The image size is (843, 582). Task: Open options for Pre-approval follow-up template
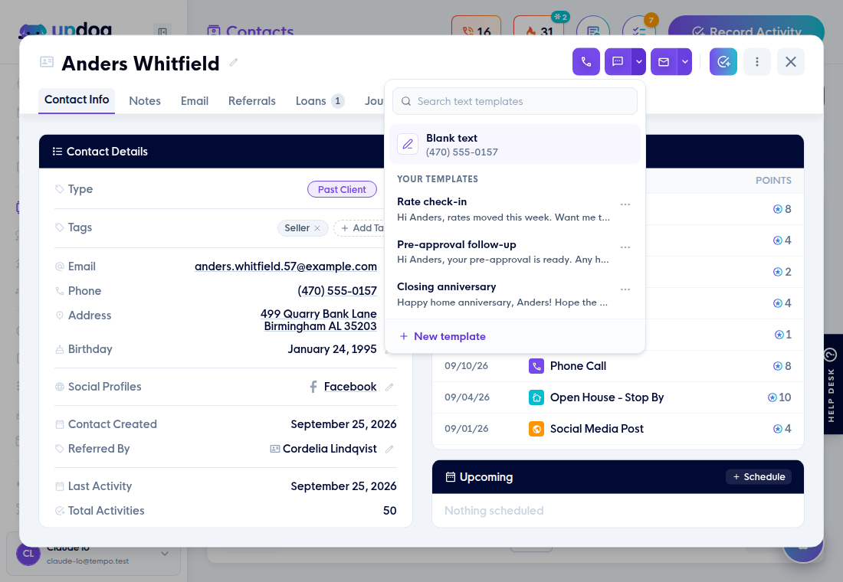tap(625, 247)
